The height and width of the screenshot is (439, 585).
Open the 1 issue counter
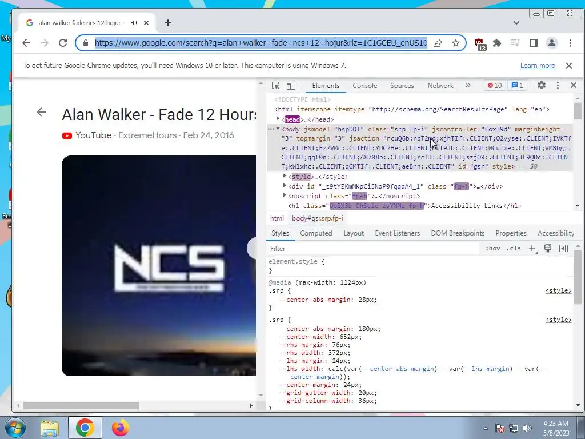click(x=517, y=86)
